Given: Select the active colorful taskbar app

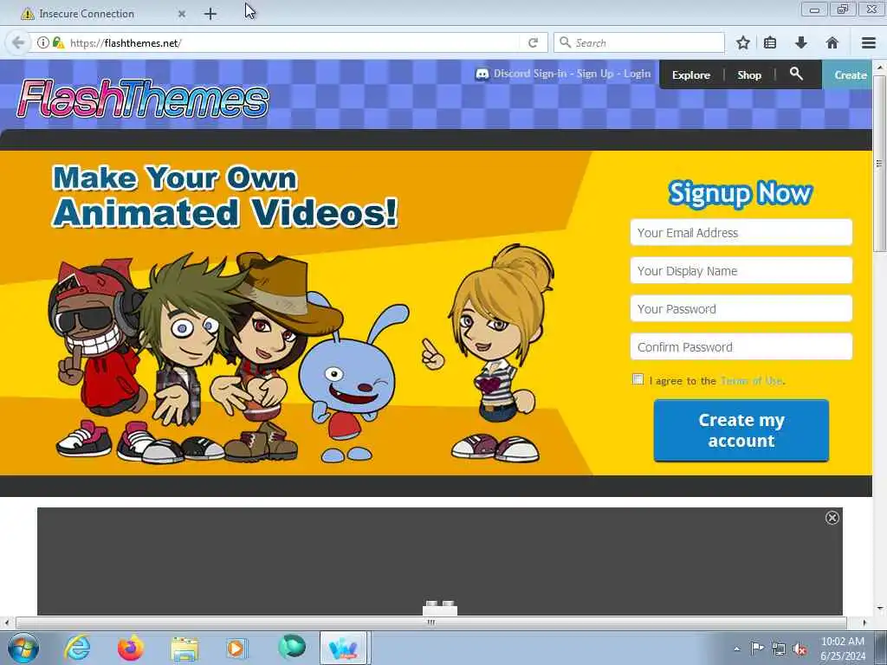Looking at the screenshot, I should 343,648.
